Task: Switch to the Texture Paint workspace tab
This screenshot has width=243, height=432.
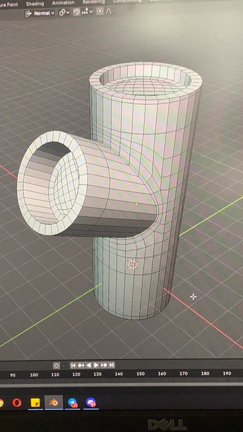Action: coord(9,4)
